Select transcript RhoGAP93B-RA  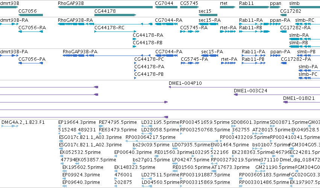[x=105, y=24]
